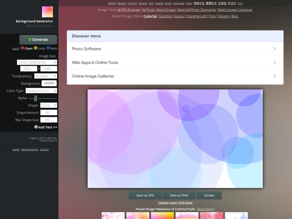Image resolution: width=292 pixels, height=219 pixels.
Task: Click the Add Text icon
Action: [x=36, y=127]
